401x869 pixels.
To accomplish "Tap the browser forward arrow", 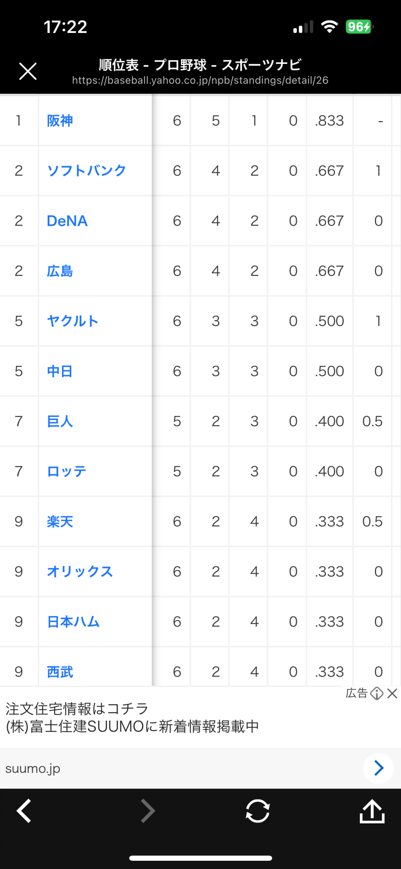I will [x=148, y=811].
